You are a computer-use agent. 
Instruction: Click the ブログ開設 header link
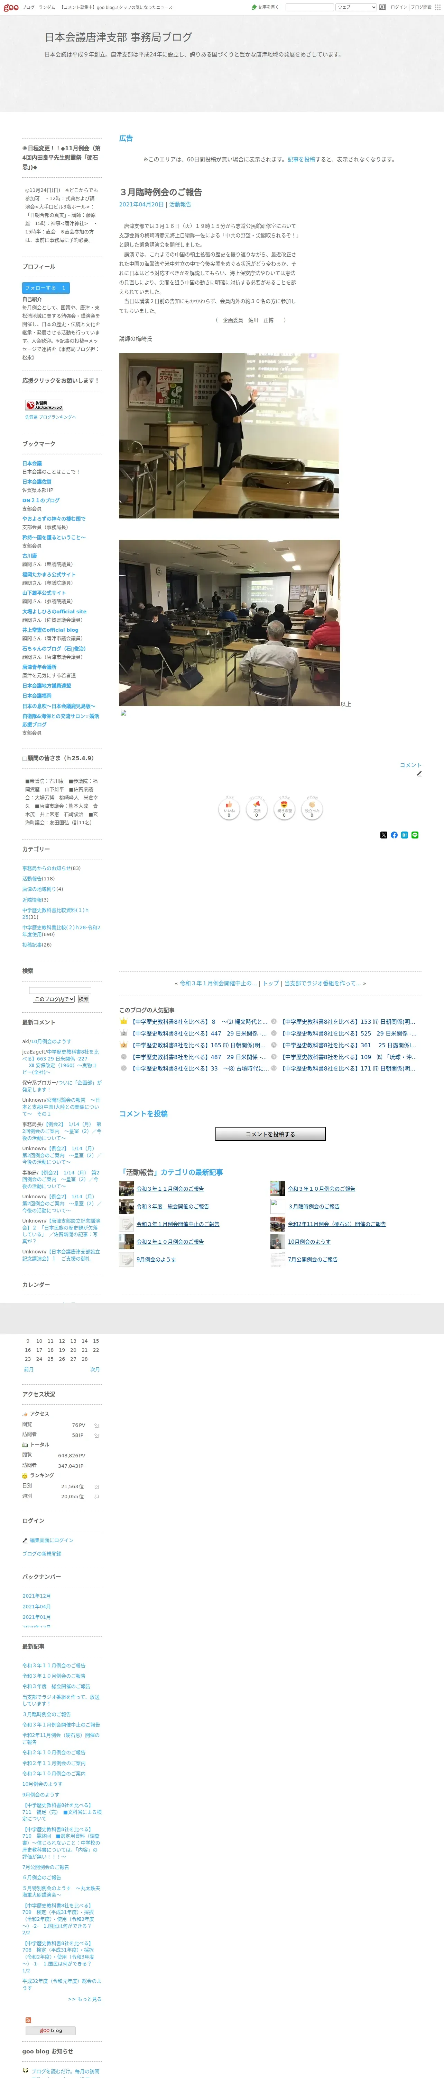[422, 7]
